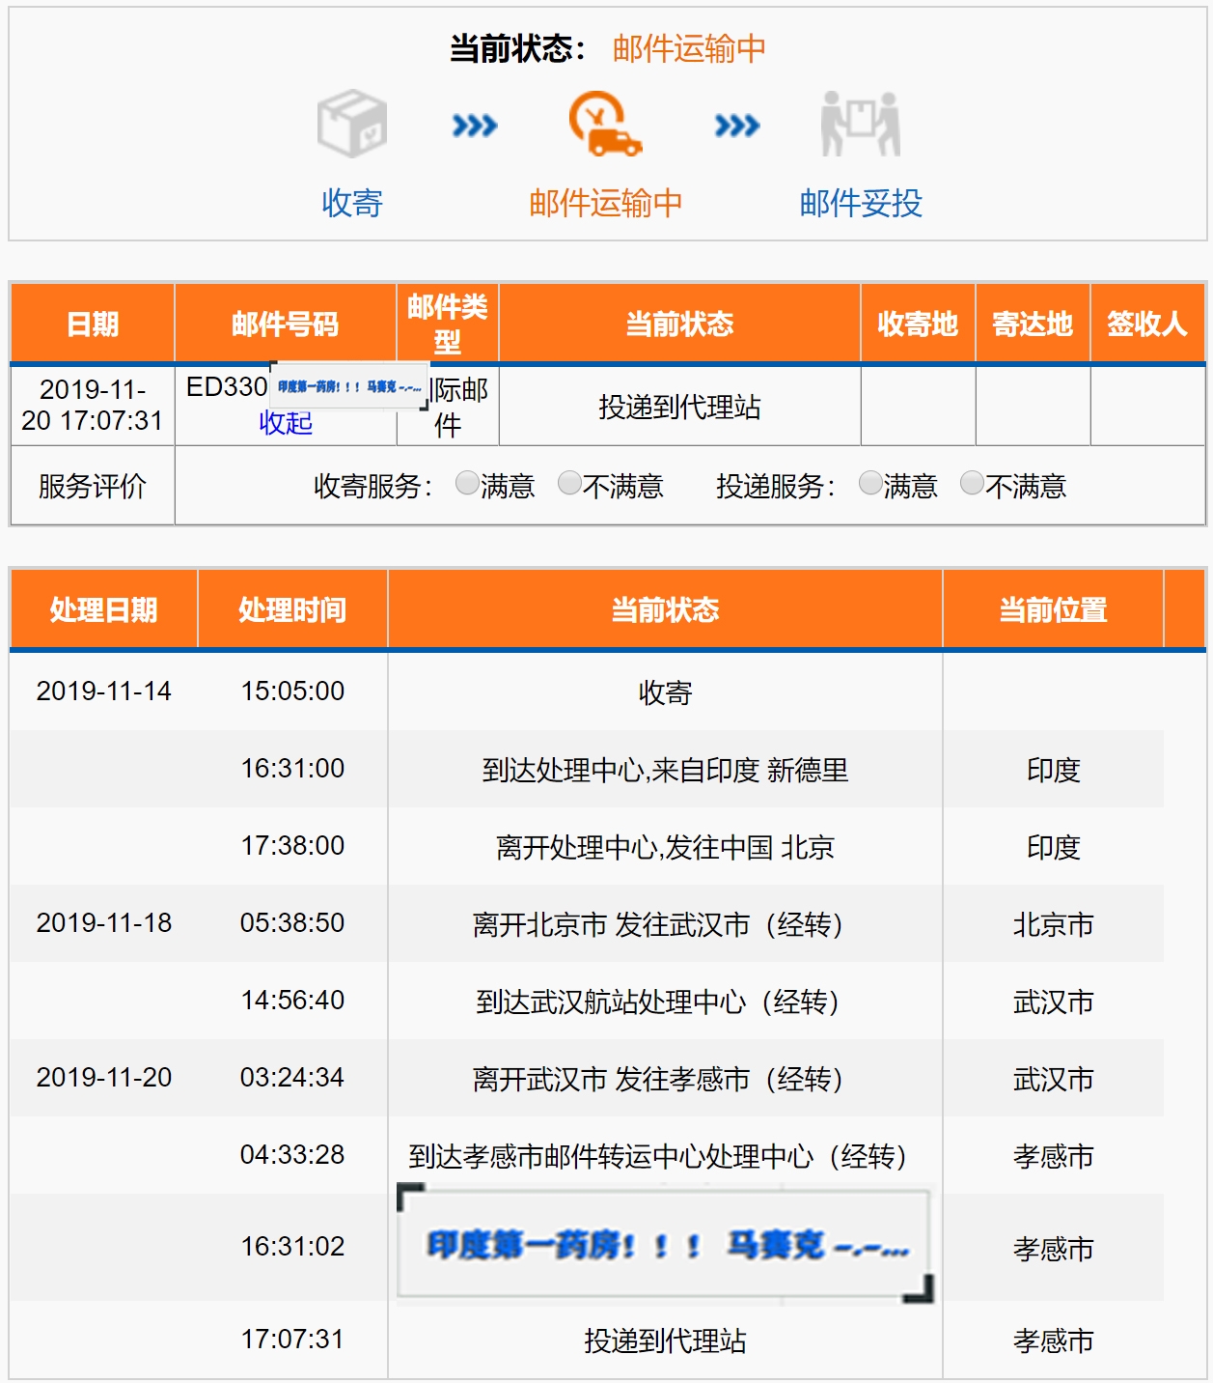Select 满意 for 收寄服务
The height and width of the screenshot is (1383, 1213).
(467, 483)
